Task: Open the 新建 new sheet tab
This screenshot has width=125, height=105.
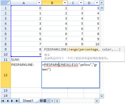Action: (x=43, y=101)
